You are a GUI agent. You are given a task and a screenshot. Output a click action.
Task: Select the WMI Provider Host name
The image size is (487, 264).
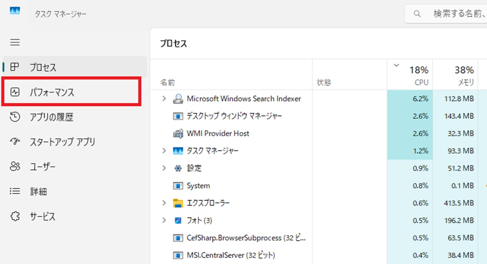pos(218,133)
